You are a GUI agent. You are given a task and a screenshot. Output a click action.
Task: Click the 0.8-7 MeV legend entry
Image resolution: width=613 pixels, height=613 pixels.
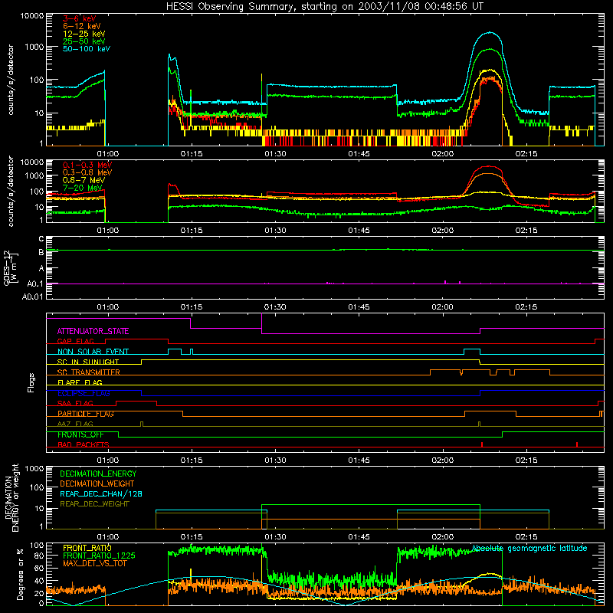coord(84,180)
